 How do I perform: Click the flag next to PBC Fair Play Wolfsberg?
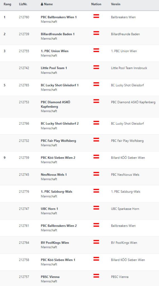(x=96, y=140)
